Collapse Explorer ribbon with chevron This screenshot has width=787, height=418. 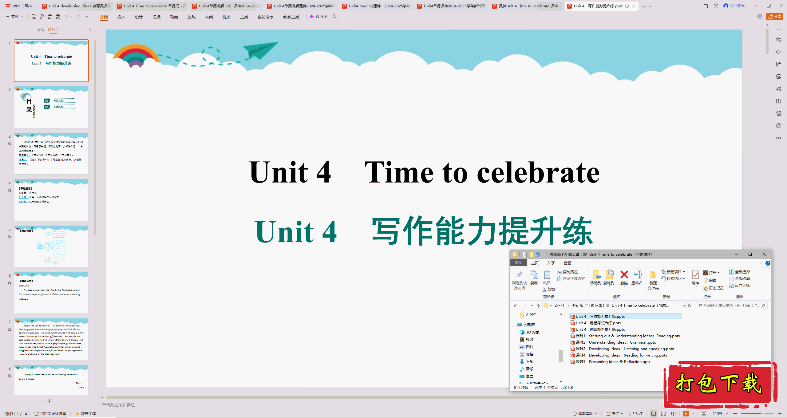[761, 263]
